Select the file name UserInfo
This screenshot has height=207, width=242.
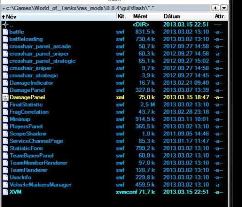pyautogui.click(x=20, y=177)
